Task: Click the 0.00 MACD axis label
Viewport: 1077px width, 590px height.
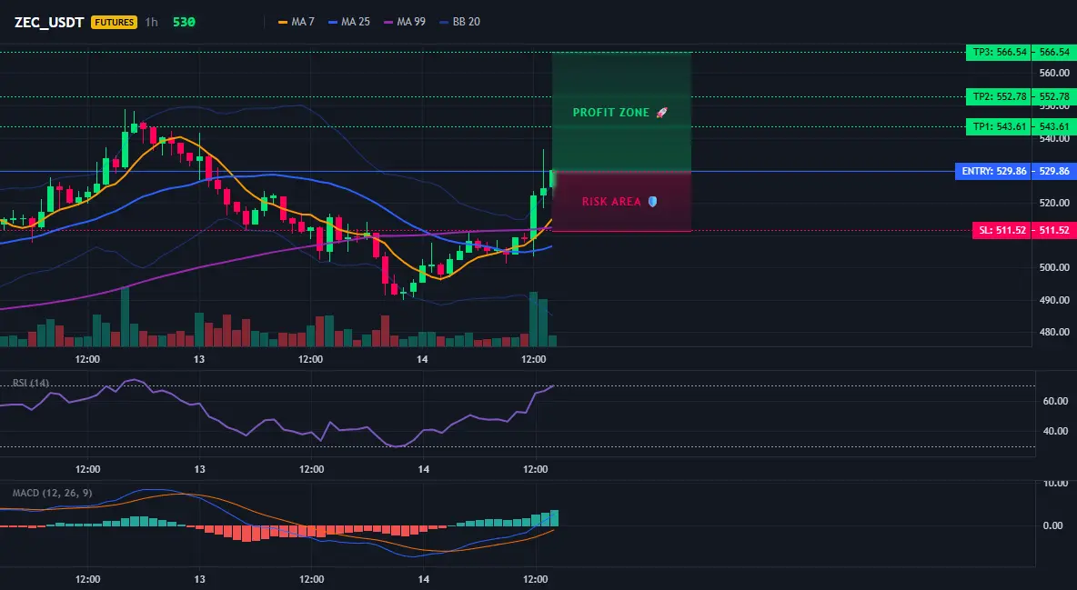Action: coord(1053,525)
